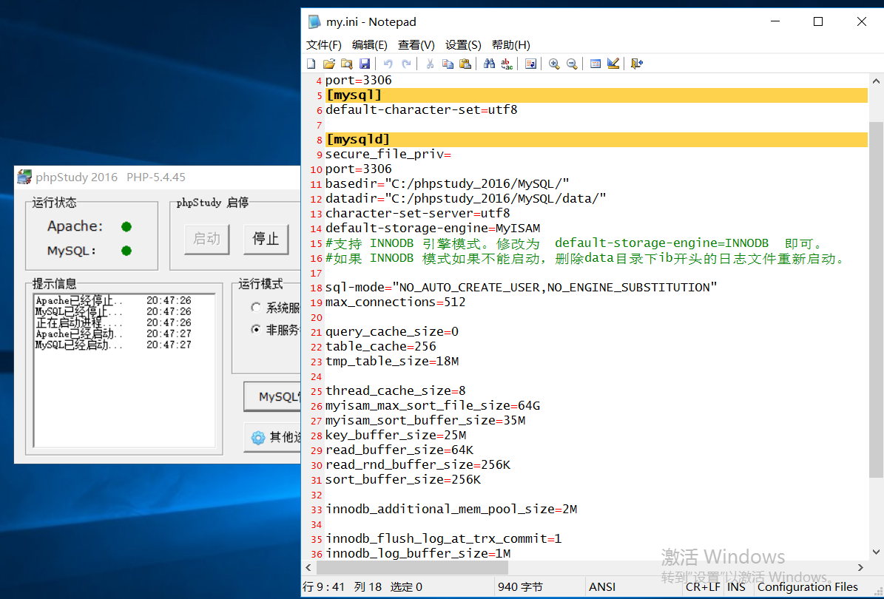
Task: Click the datadir line
Action: [466, 198]
